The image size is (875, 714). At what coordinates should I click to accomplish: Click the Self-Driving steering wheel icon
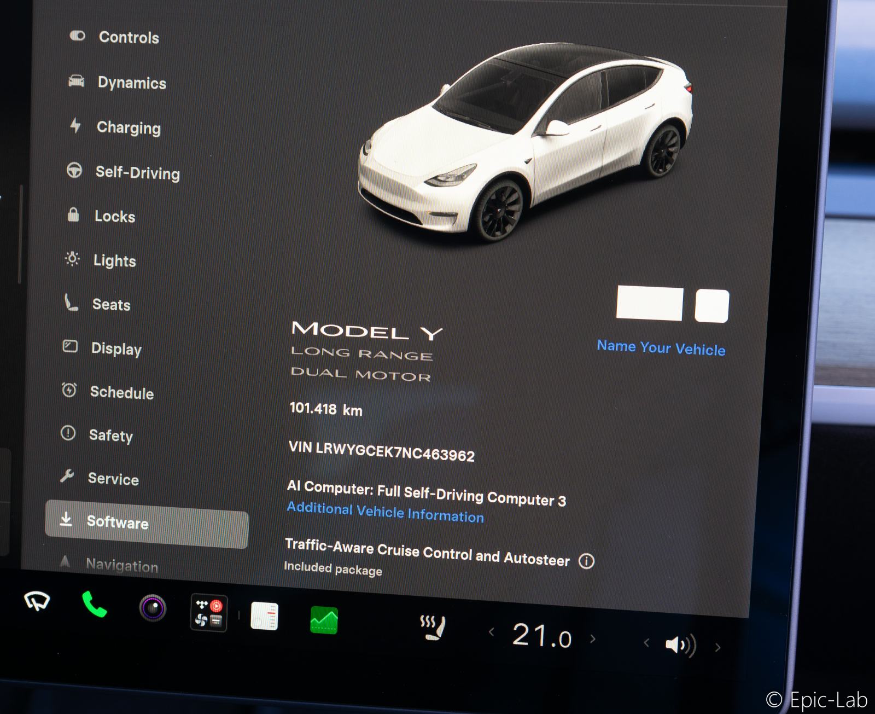tap(74, 170)
